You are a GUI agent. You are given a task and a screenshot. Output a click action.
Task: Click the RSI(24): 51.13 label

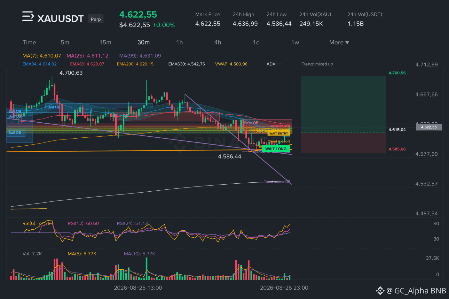pos(132,223)
